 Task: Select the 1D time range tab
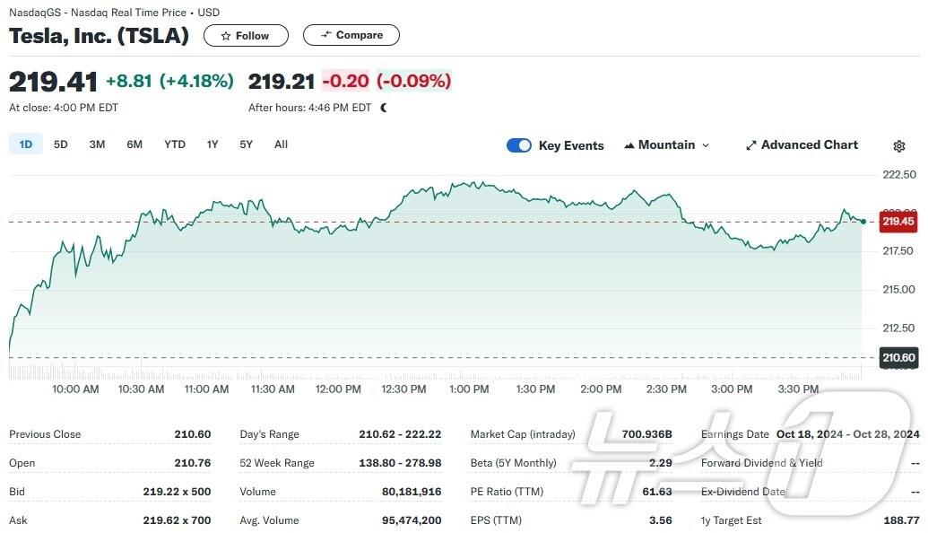[26, 144]
